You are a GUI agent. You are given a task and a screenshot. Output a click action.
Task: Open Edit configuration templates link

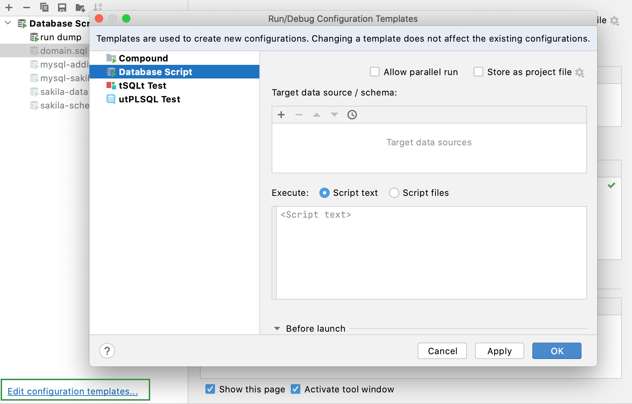(73, 391)
